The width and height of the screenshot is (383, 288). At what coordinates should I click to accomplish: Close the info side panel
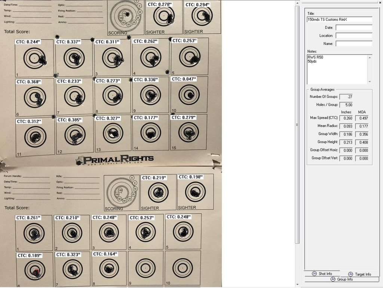tap(380, 2)
